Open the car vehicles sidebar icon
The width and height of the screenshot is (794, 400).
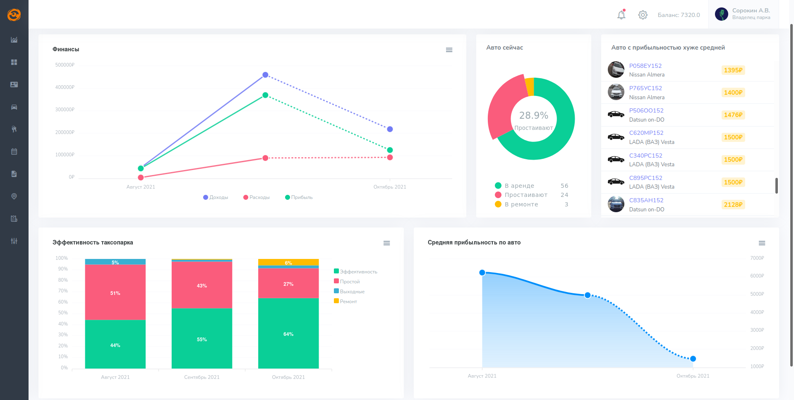[14, 107]
